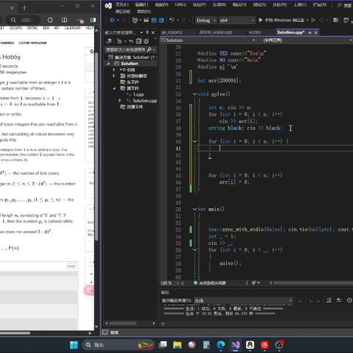The width and height of the screenshot is (353, 353).
Task: Click the green Start Debugging play icon
Action: pos(261,20)
